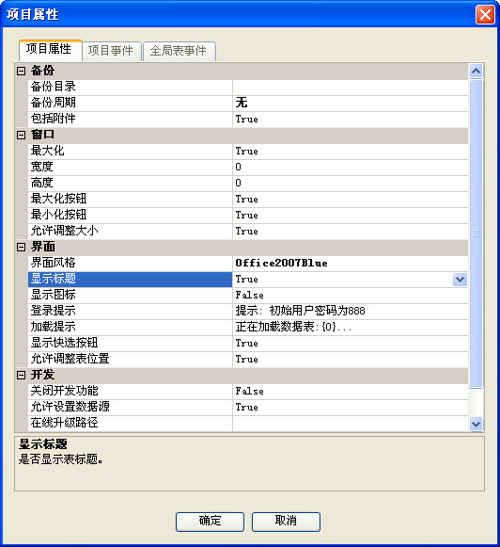This screenshot has height=547, width=500.
Task: Select the 界面风格 property
Action: [x=131, y=263]
